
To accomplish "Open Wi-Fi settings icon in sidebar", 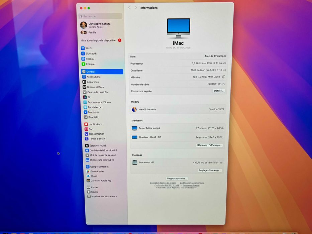I will (x=83, y=48).
